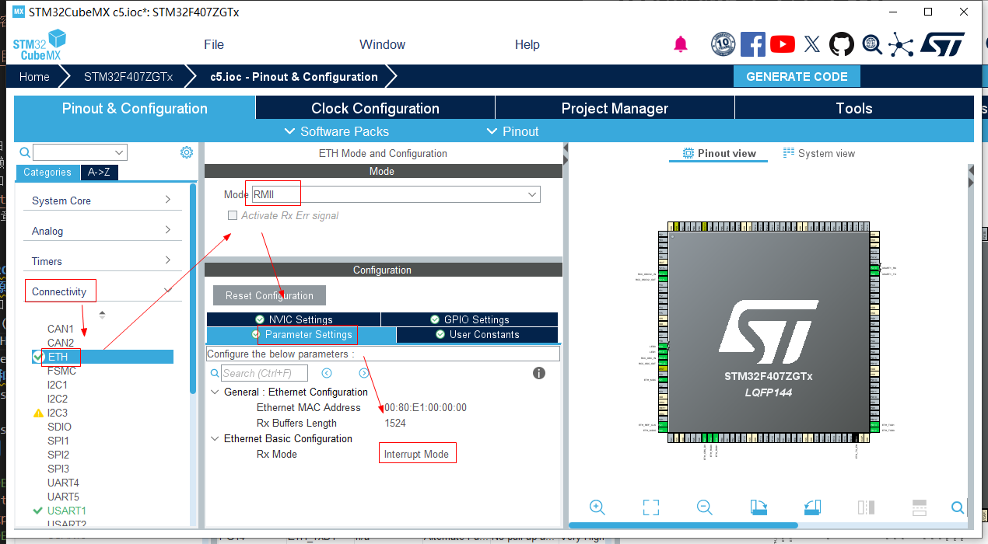The width and height of the screenshot is (988, 544).
Task: Click the info icon in parameters
Action: pos(539,373)
